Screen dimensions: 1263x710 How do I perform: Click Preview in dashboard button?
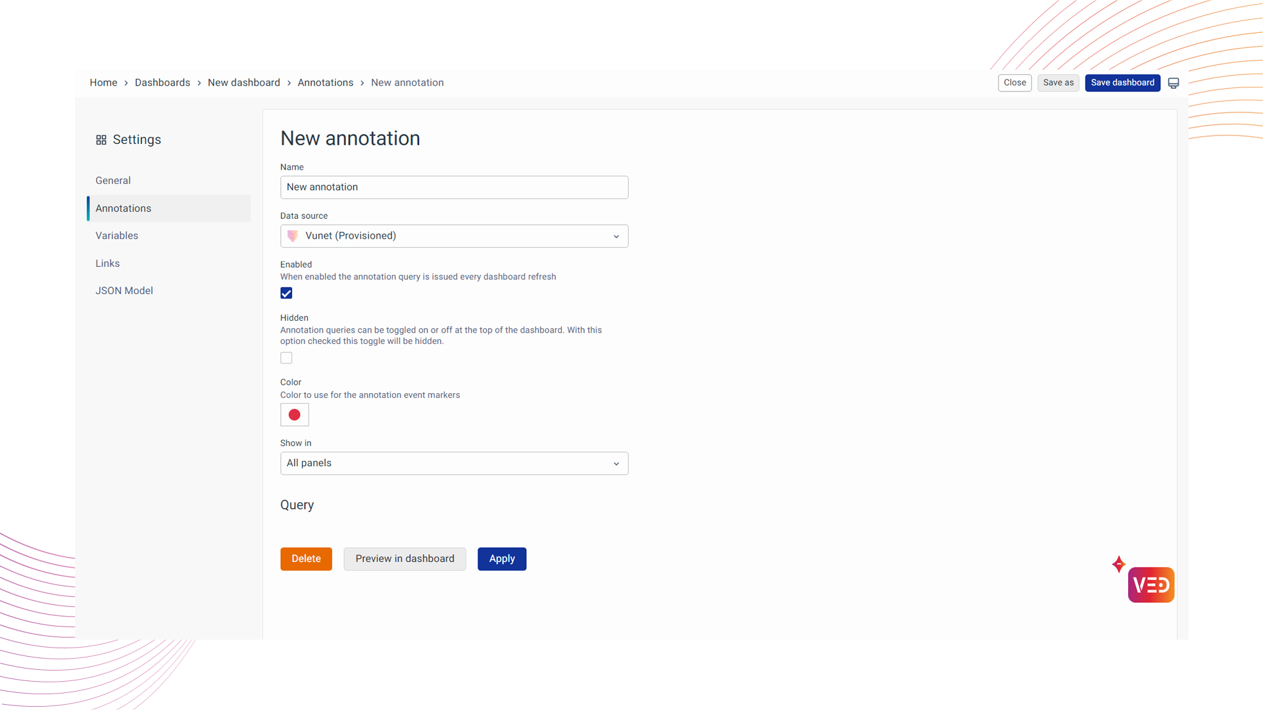(x=405, y=559)
